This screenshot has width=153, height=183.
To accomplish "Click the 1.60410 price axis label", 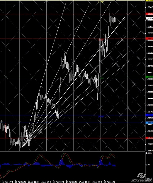I will [149, 7].
